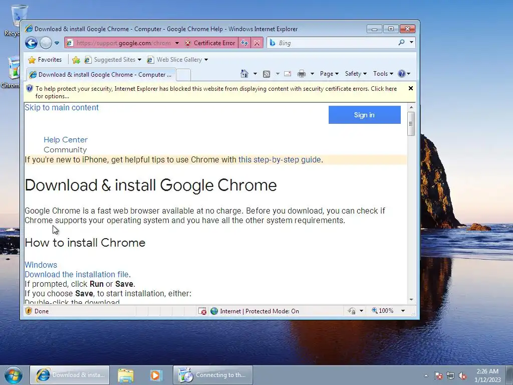The width and height of the screenshot is (513, 385).
Task: Select the Download & install Google Chrome tab
Action: point(101,75)
